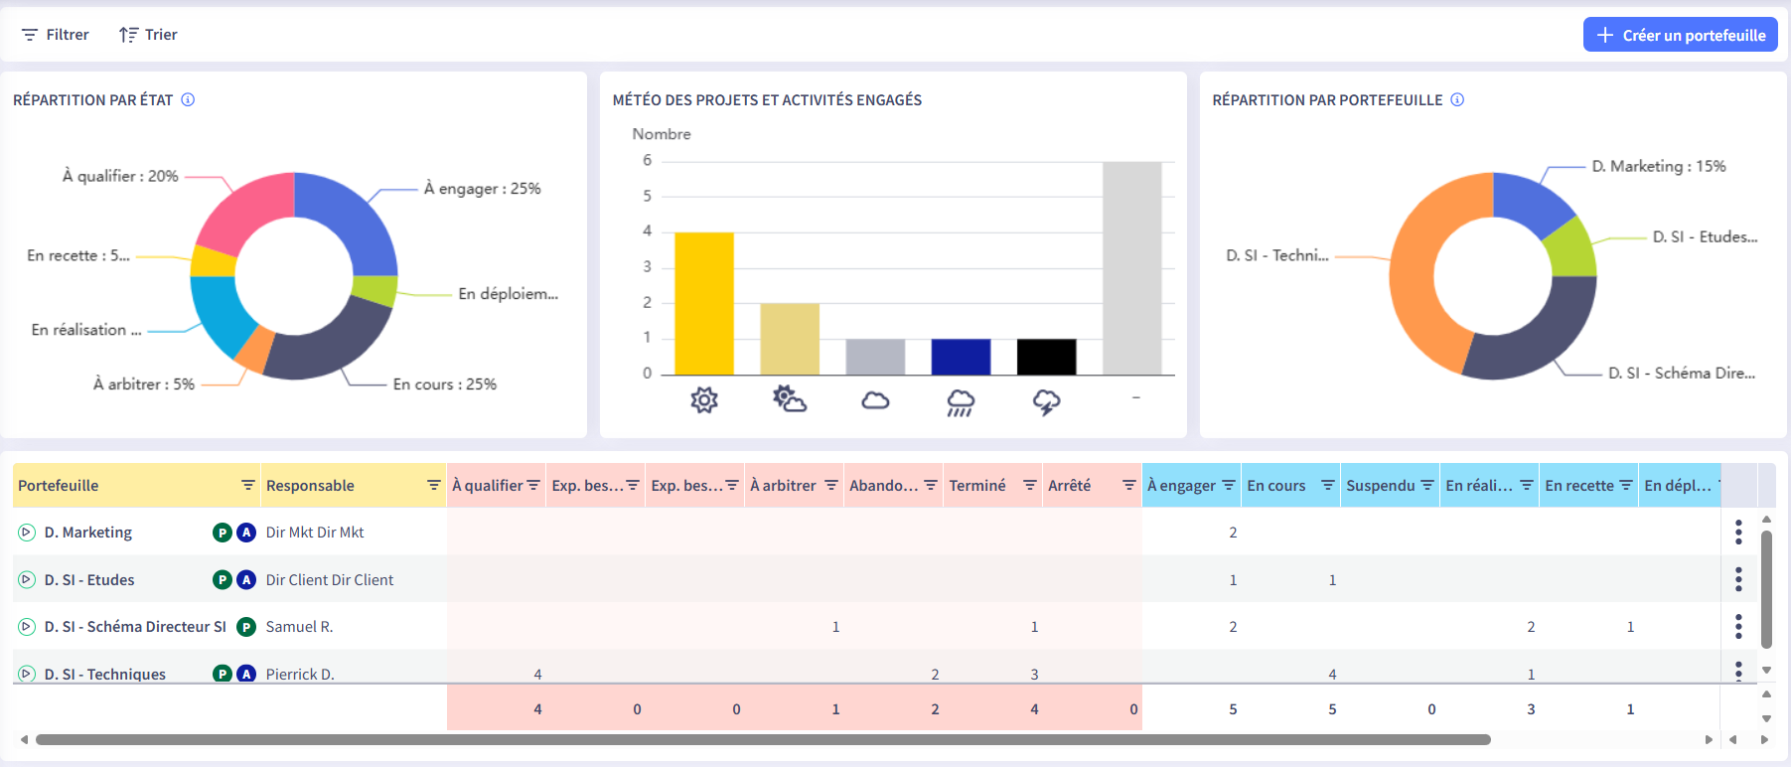
Task: Click the partly cloudy weather icon
Action: point(790,399)
